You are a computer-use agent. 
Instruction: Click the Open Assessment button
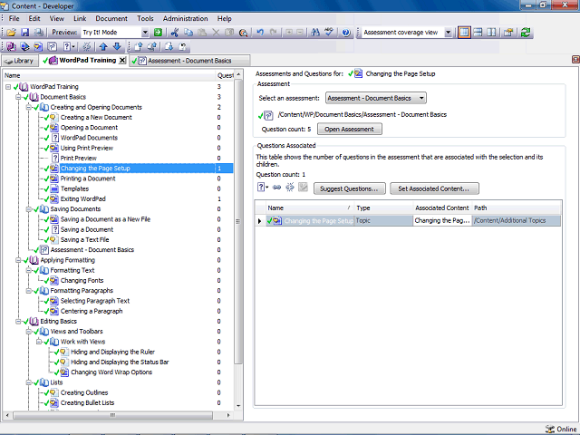click(x=350, y=129)
